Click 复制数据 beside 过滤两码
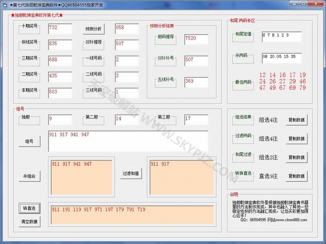Screen dimensions: 326x244 297,139
